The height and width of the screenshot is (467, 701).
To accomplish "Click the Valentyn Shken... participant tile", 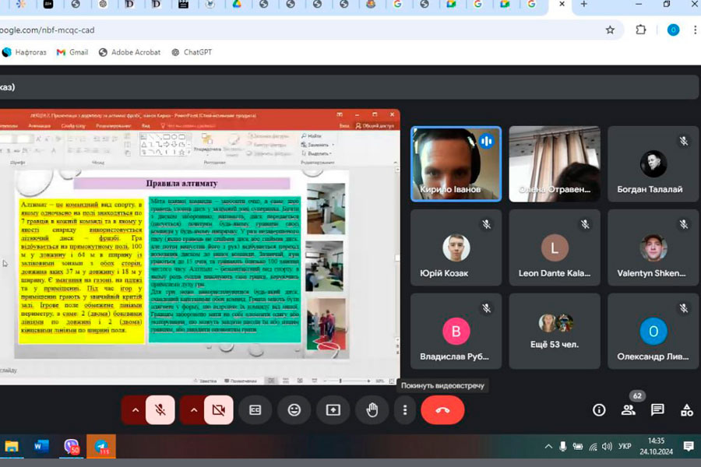I will coord(653,248).
